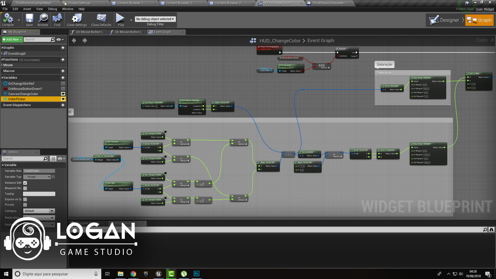This screenshot has width=496, height=279.
Task: Open the Edit menu
Action: [x=15, y=9]
